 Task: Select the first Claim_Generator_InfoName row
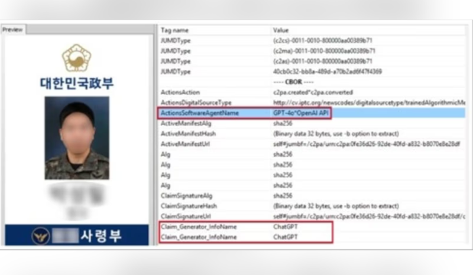197,227
